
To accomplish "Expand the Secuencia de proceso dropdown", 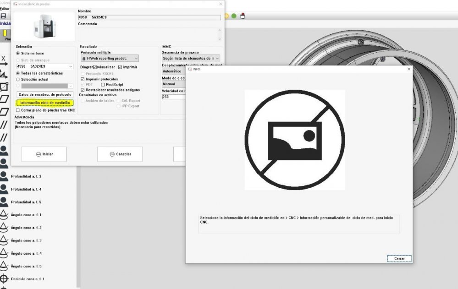I will coord(191,58).
